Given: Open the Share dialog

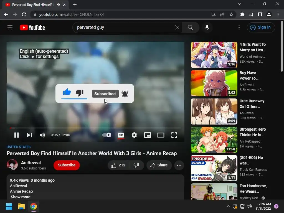Looking at the screenshot, I should tap(159, 165).
